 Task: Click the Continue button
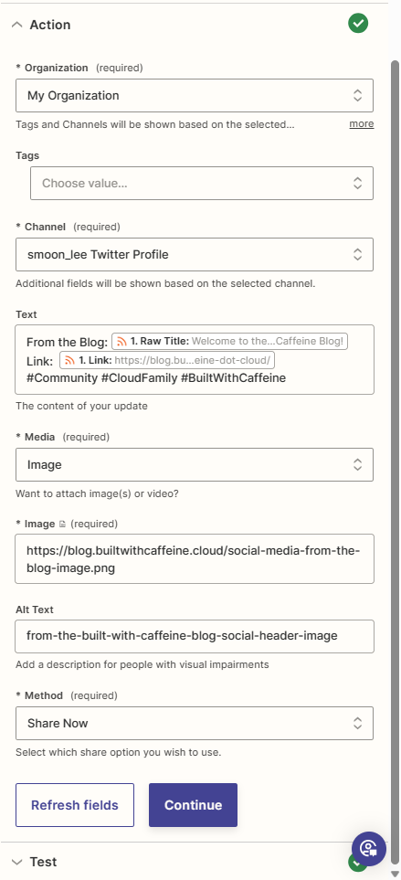(193, 805)
